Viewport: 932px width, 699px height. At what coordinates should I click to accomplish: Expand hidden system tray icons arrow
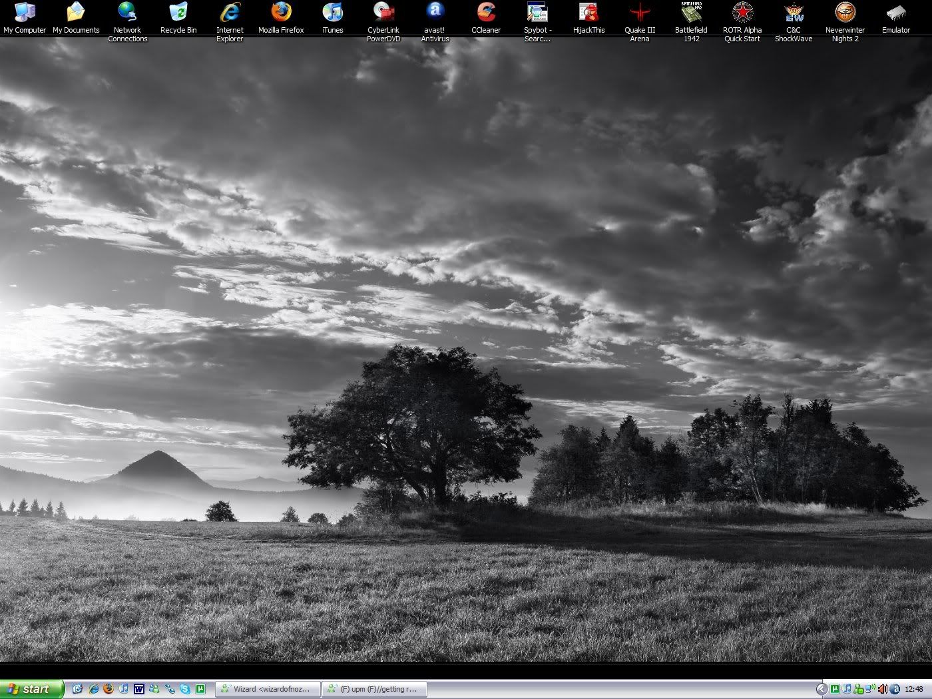(821, 689)
